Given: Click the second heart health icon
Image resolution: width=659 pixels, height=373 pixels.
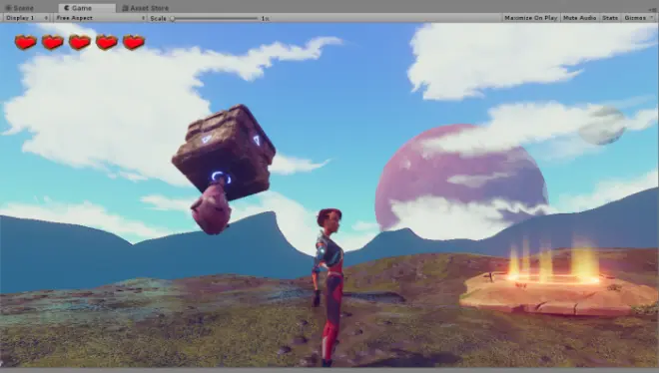Looking at the screenshot, I should [53, 42].
